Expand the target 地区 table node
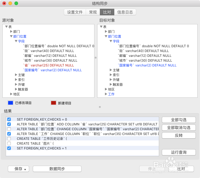 point(106,89)
